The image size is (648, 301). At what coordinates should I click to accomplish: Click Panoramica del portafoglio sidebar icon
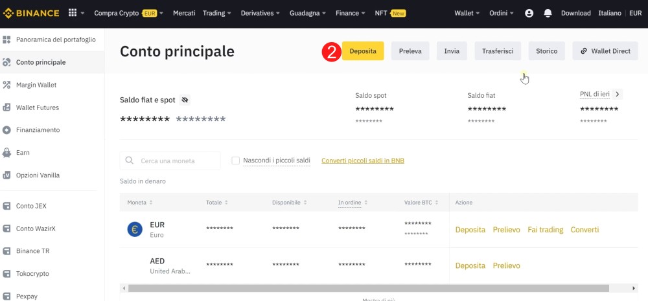(6, 39)
